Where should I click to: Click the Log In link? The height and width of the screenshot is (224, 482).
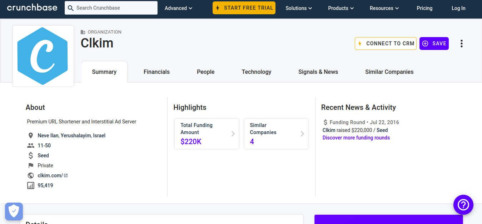[458, 8]
